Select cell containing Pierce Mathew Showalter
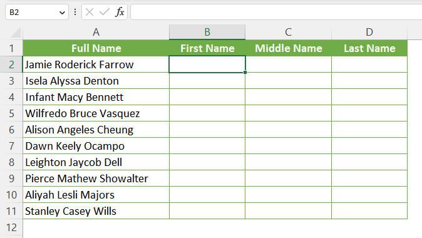Viewport: 422px width, 238px height. click(x=96, y=178)
